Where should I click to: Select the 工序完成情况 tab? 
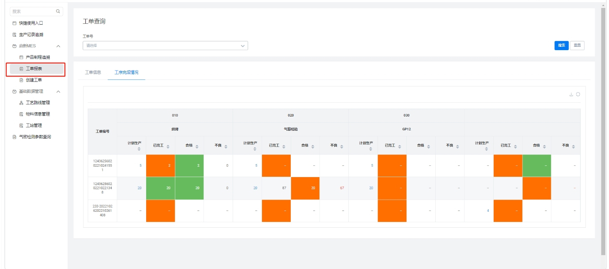(127, 72)
